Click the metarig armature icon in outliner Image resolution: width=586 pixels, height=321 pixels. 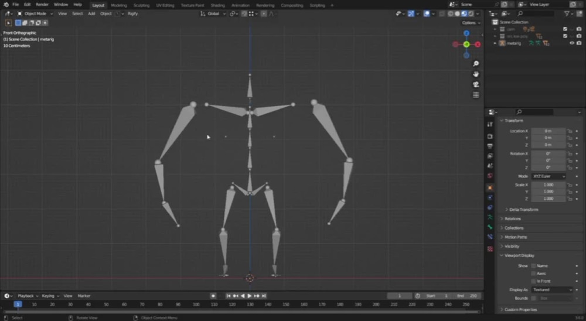502,43
